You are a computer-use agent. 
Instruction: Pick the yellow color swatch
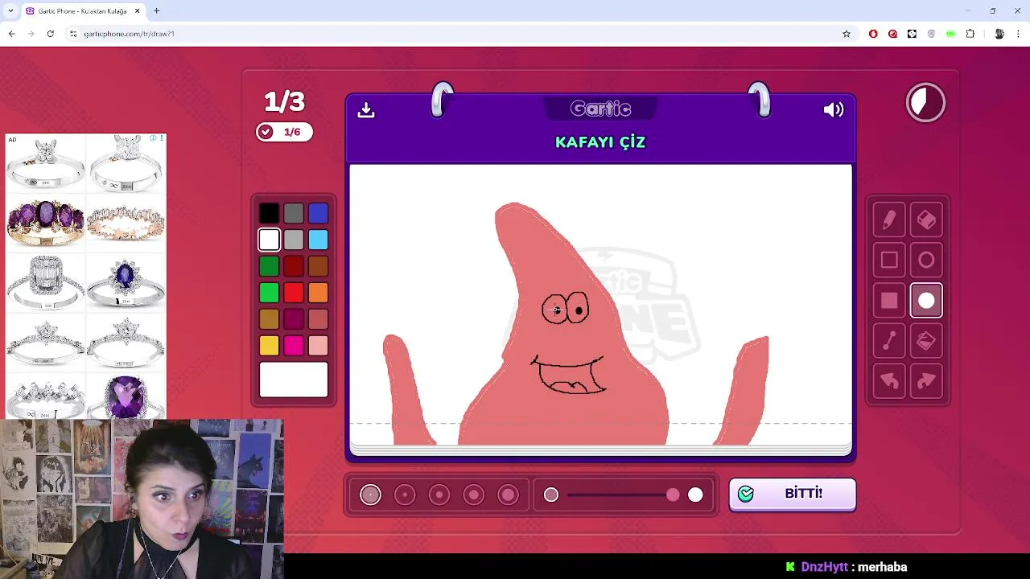click(x=269, y=346)
